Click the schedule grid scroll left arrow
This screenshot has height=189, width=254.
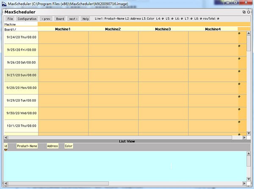(6, 137)
